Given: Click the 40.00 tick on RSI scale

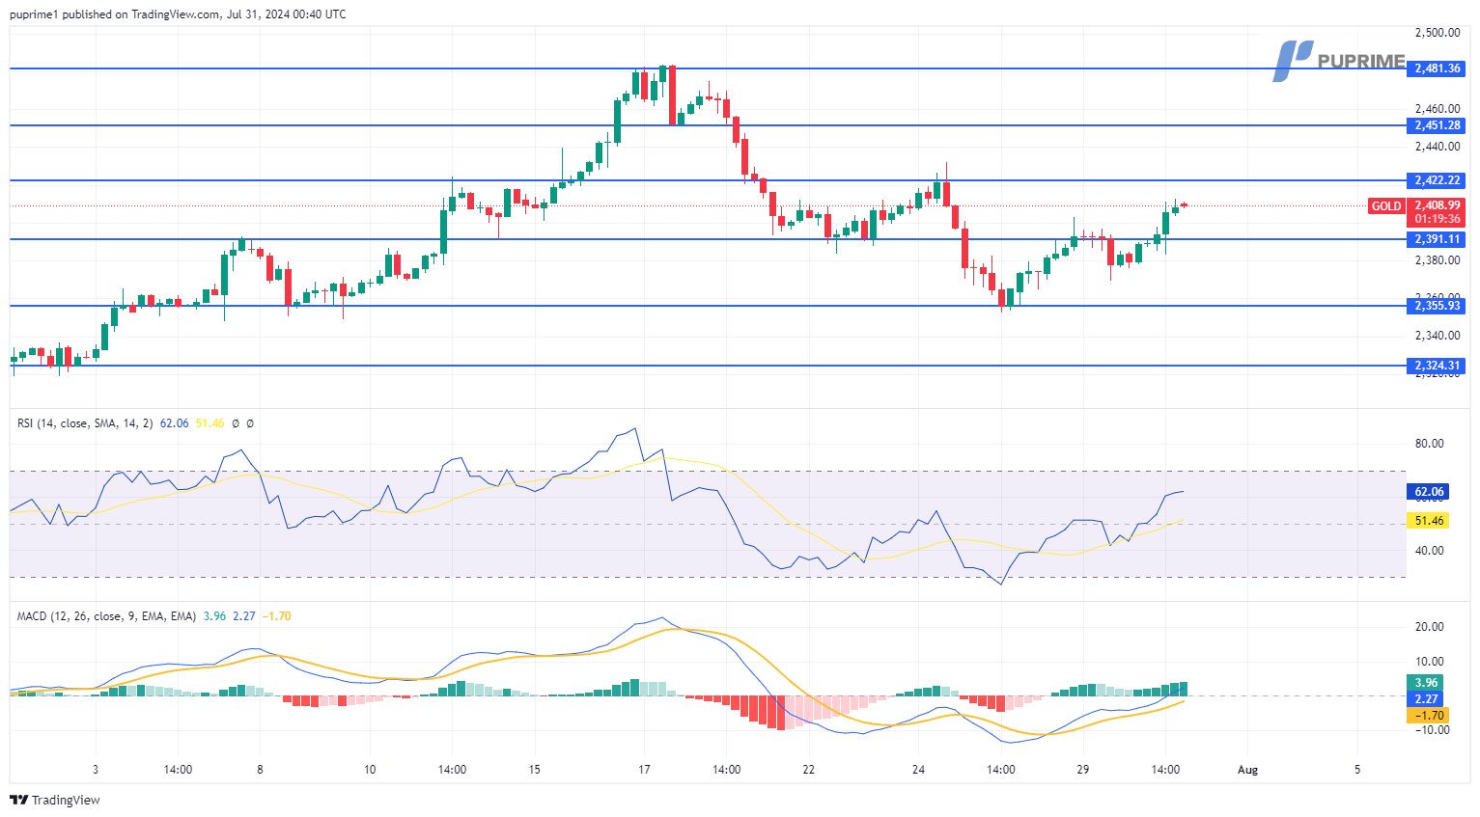Looking at the screenshot, I should coord(1429,551).
